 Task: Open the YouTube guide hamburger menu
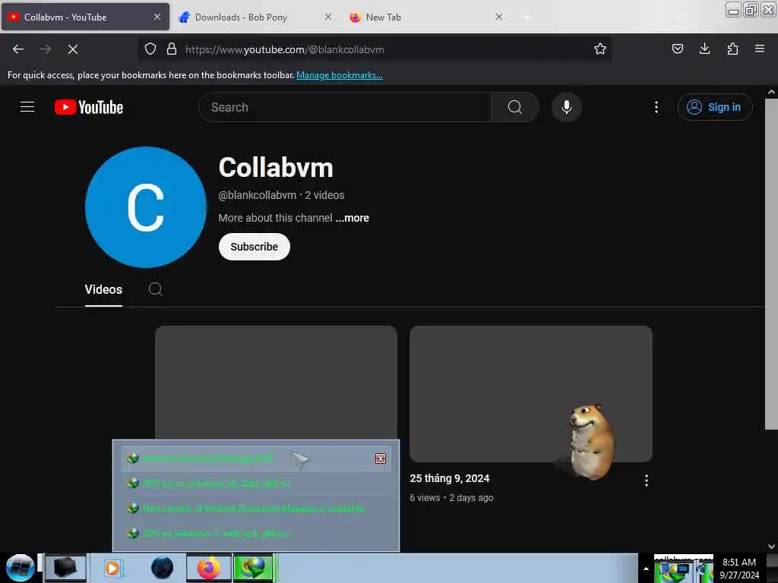click(27, 106)
